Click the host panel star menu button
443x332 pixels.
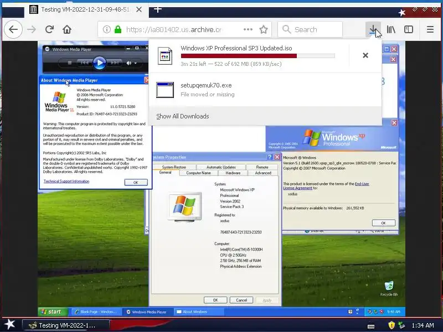pos(10,325)
